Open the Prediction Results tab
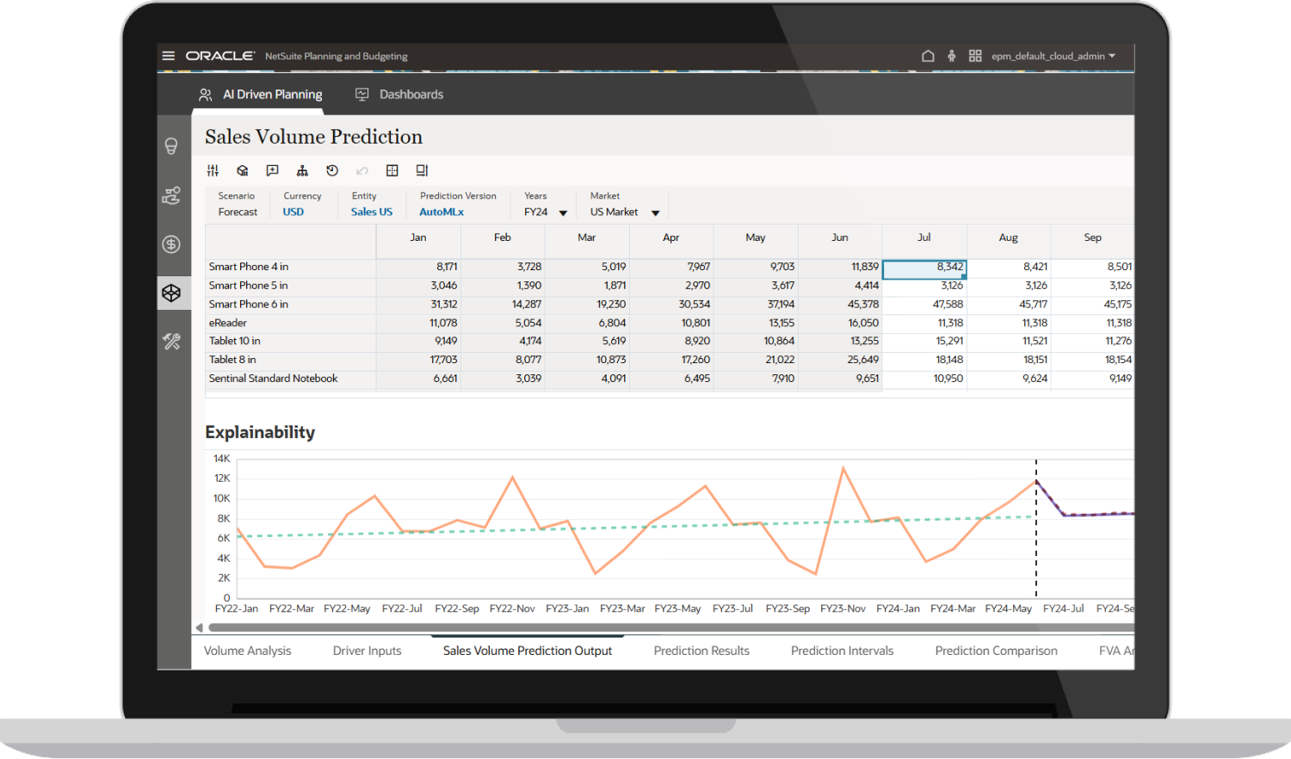This screenshot has width=1291, height=759. tap(701, 651)
